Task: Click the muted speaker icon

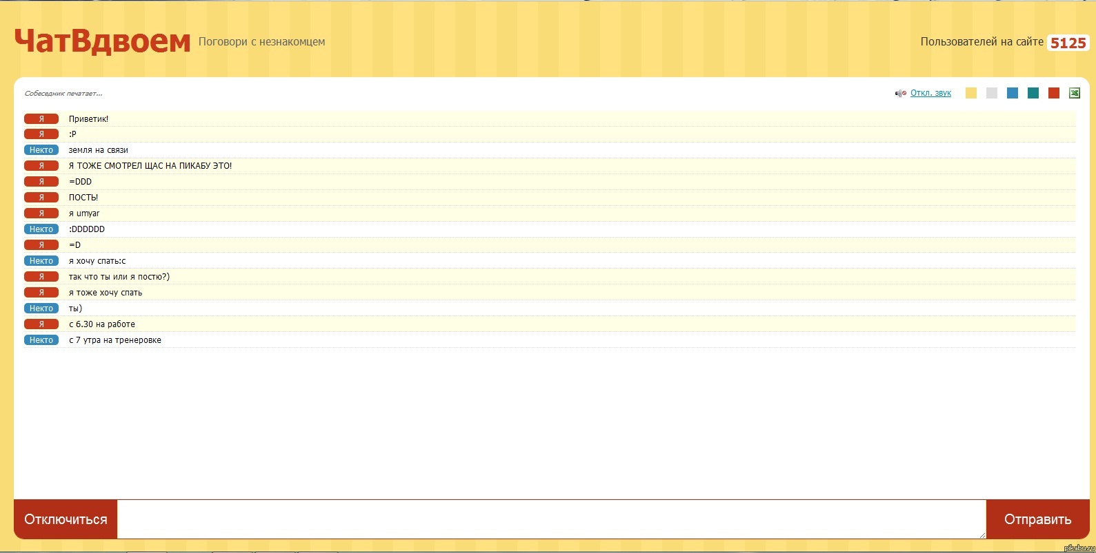Action: [x=900, y=94]
